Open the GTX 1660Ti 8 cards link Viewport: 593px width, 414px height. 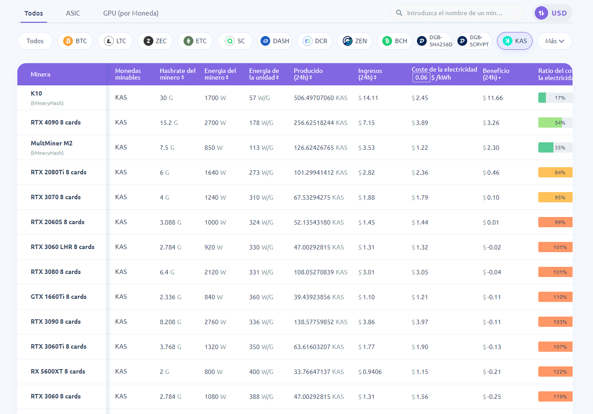tap(59, 297)
